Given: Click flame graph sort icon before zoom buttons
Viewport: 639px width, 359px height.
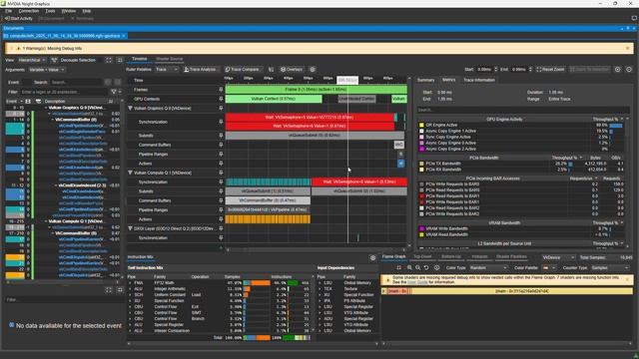Looking at the screenshot, I should point(398,268).
